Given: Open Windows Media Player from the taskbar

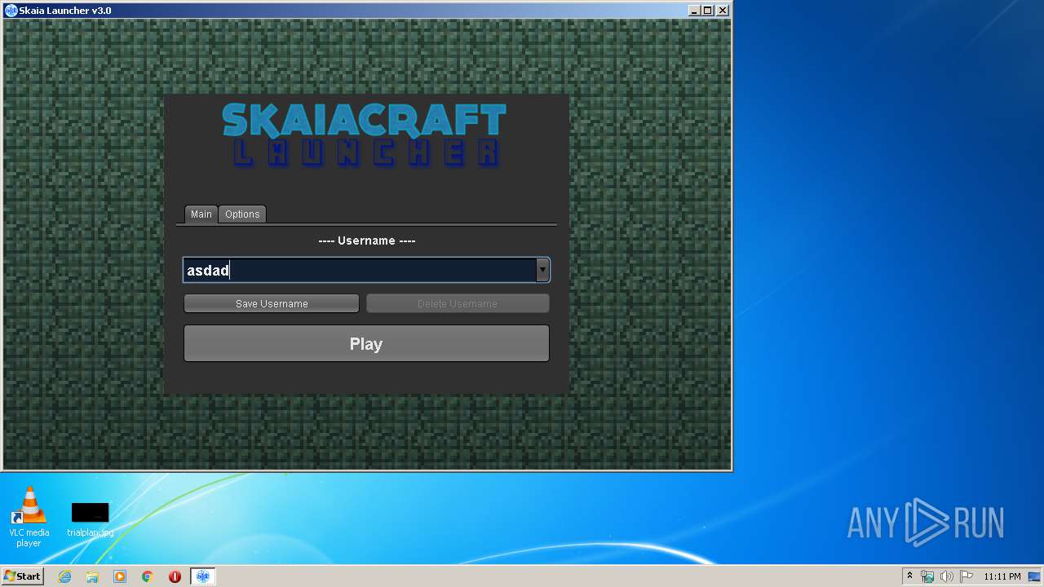Looking at the screenshot, I should tap(120, 576).
